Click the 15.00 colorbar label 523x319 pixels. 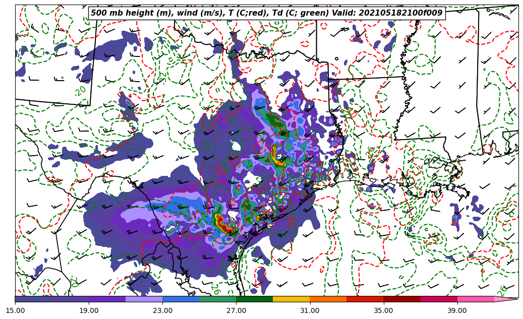pos(15,310)
